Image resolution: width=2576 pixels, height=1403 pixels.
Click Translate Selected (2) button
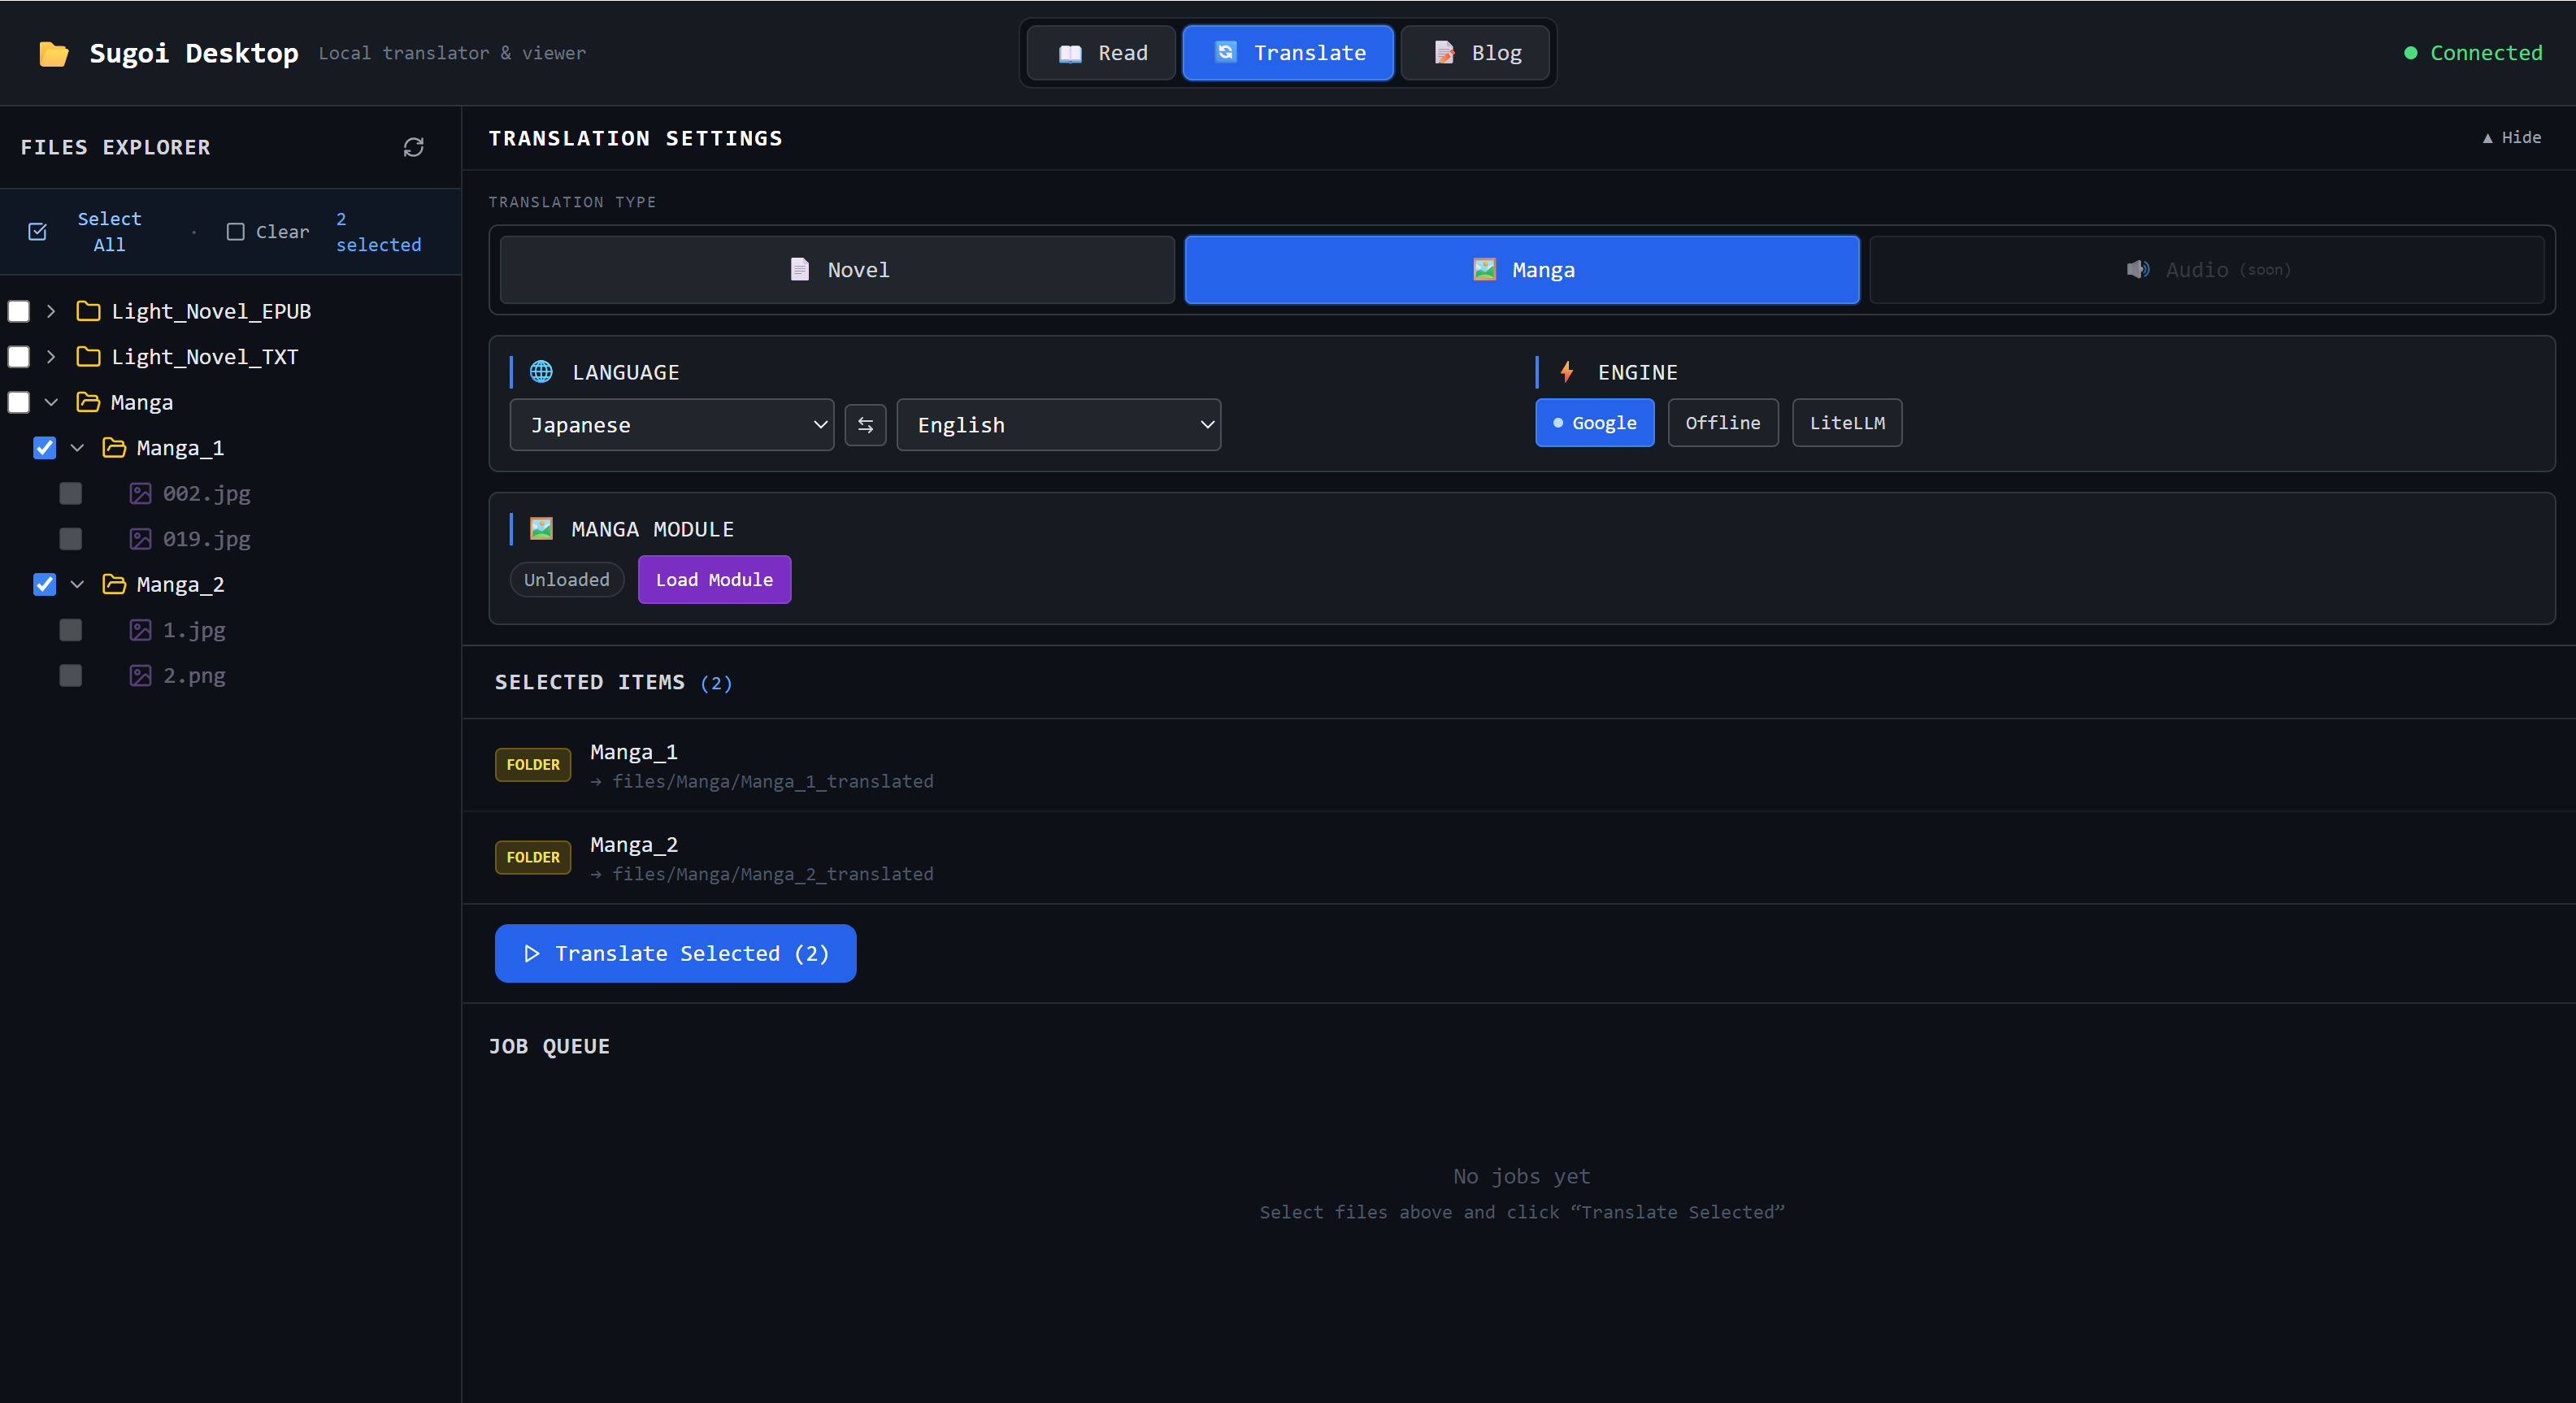coord(675,953)
